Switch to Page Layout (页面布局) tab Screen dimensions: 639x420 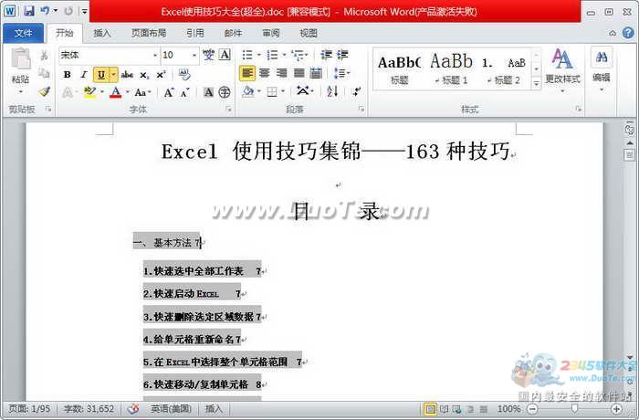coord(149,33)
